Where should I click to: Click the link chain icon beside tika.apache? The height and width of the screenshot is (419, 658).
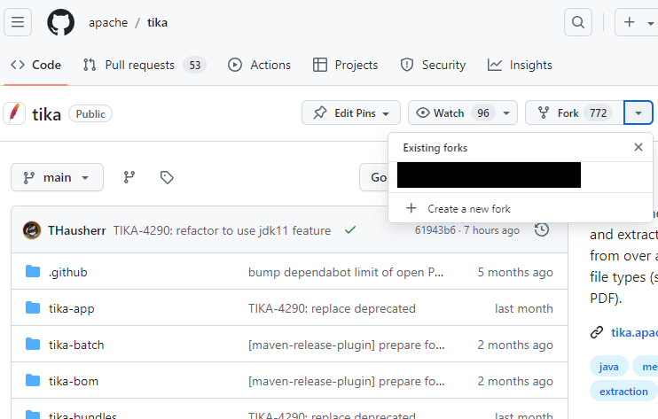point(597,332)
